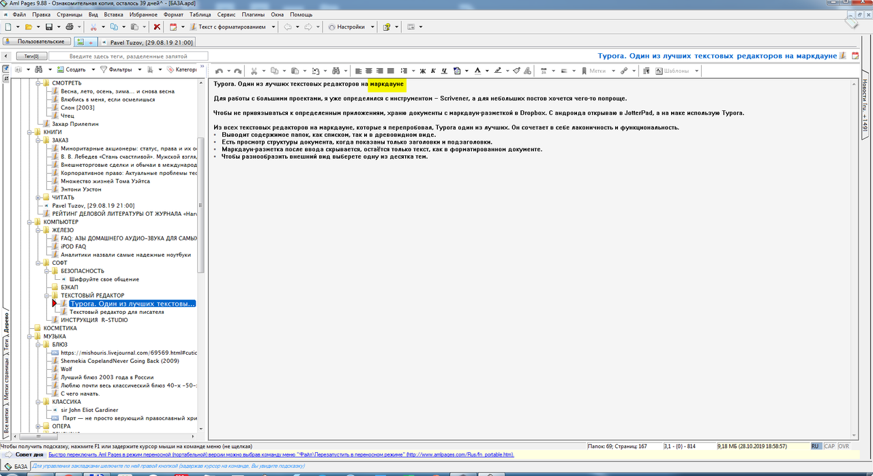Undo the last edit in the editor toolbar
Image resolution: width=873 pixels, height=476 pixels.
pyautogui.click(x=219, y=70)
